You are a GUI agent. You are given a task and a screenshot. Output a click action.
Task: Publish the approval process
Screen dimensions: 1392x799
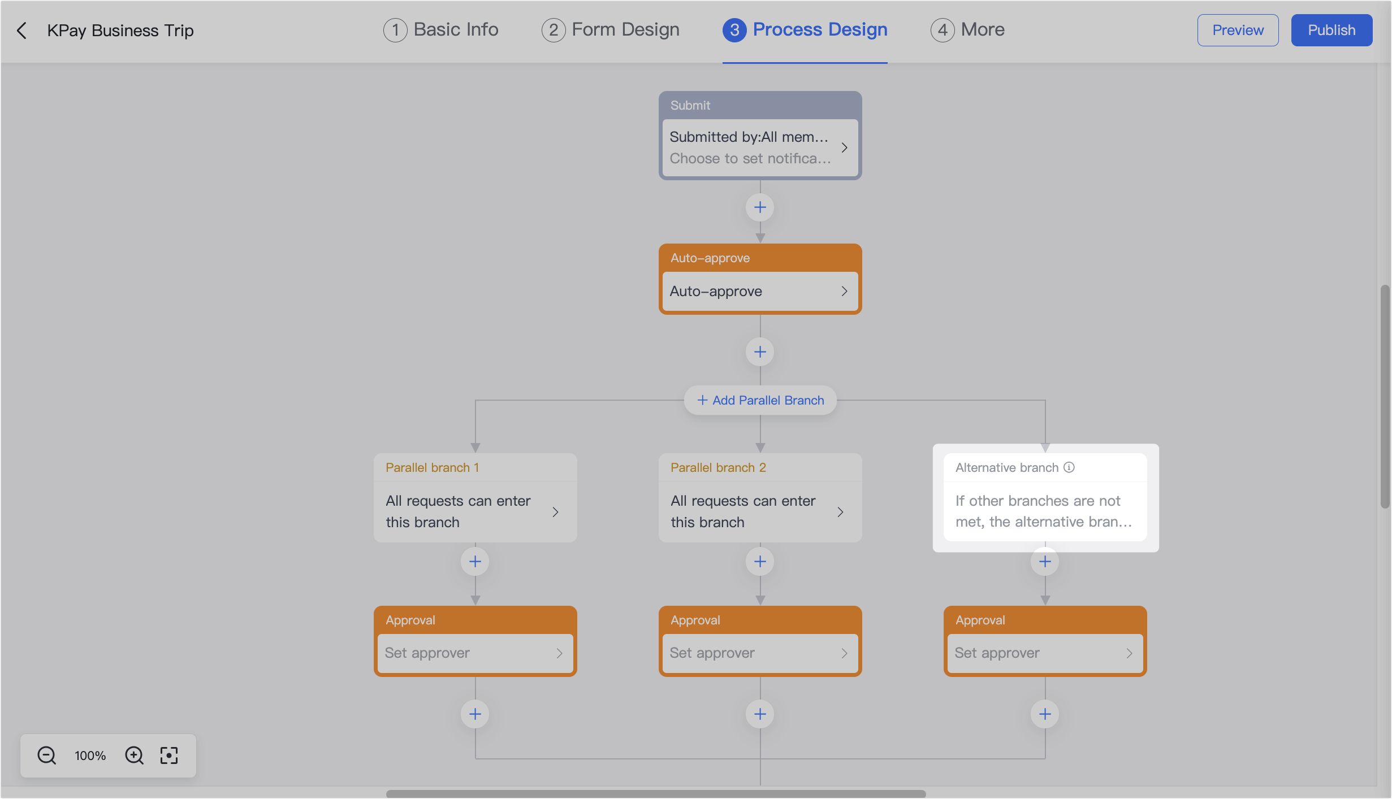coord(1332,30)
